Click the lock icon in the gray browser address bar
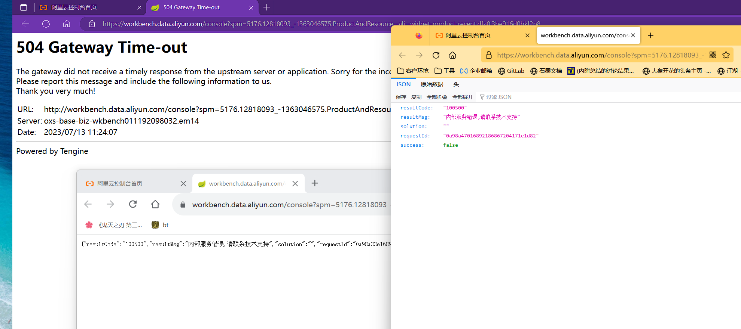 pyautogui.click(x=183, y=205)
